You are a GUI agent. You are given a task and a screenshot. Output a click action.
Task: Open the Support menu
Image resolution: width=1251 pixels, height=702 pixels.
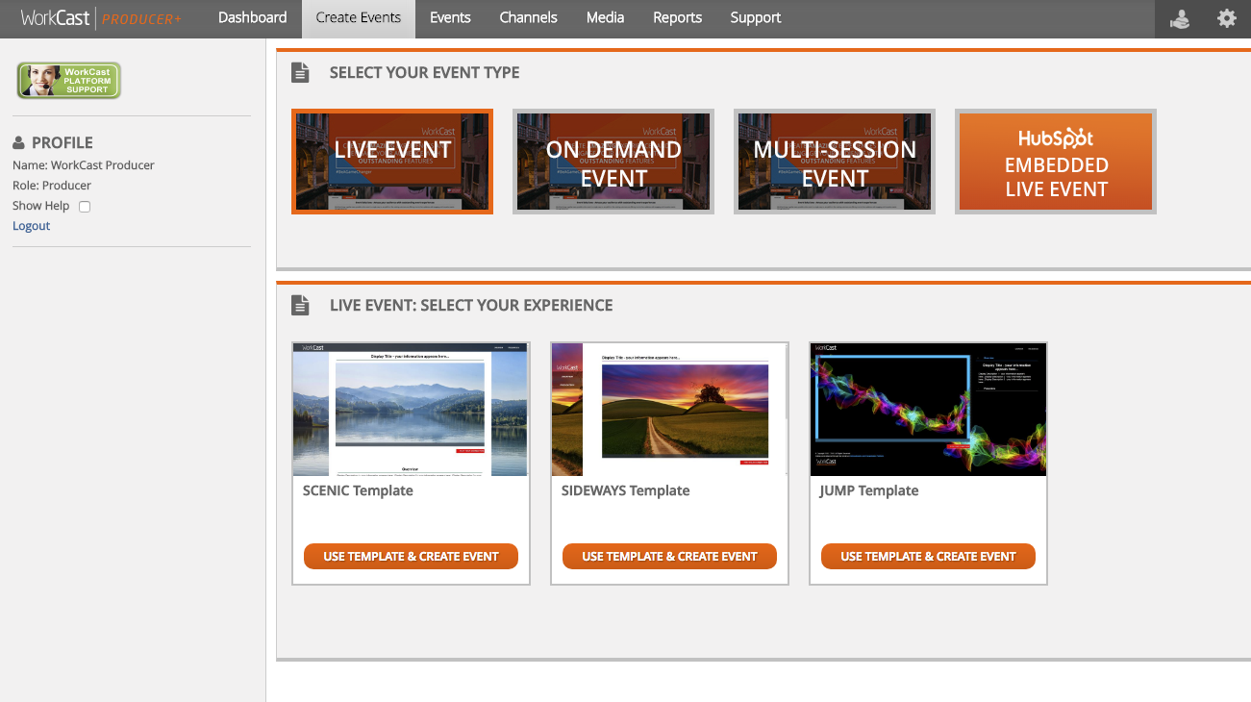pos(756,18)
